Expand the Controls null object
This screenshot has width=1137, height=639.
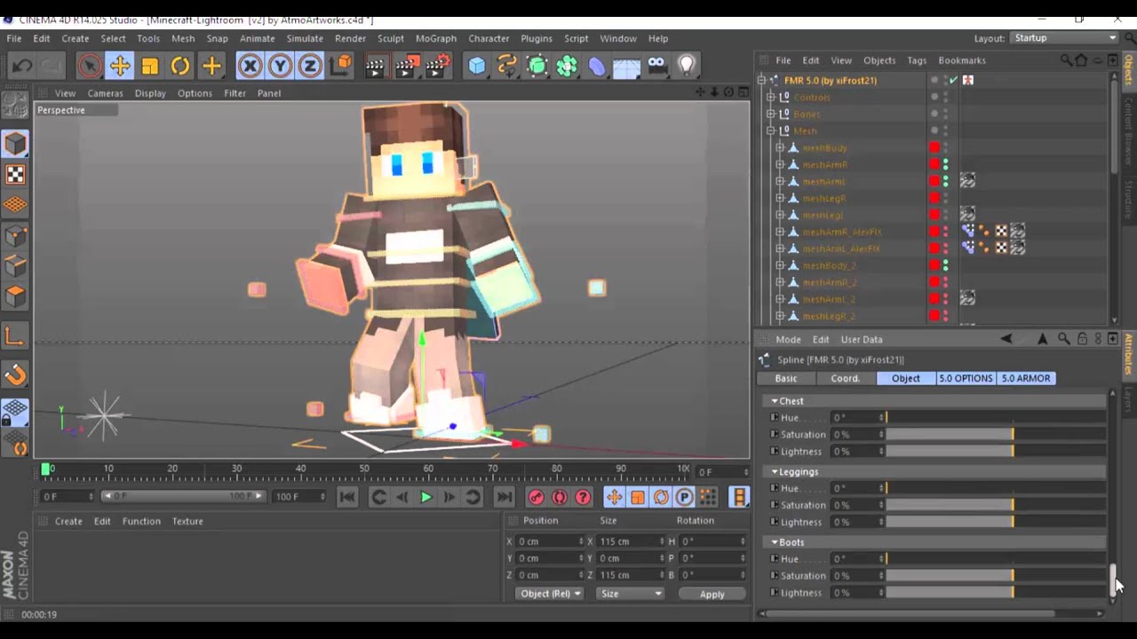tap(771, 97)
